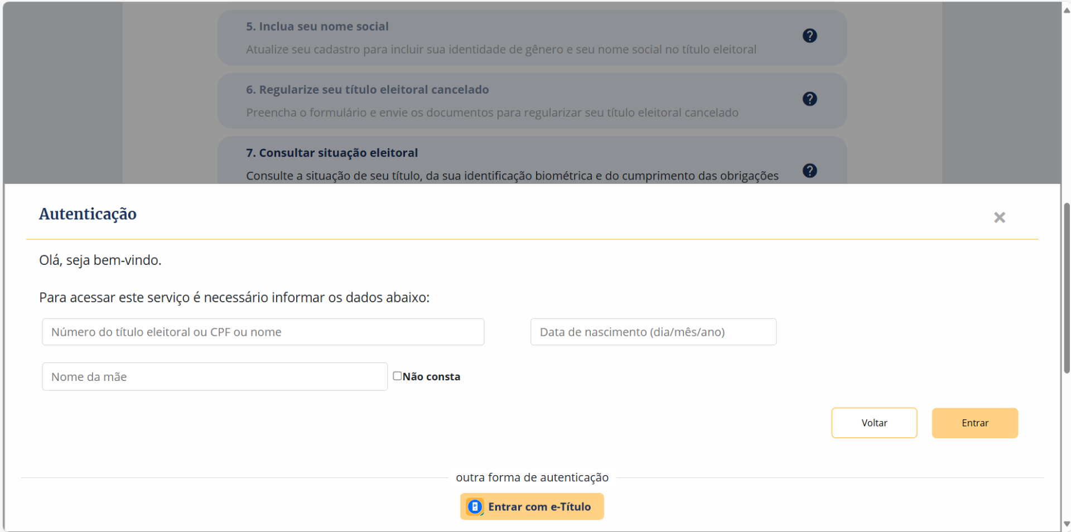Screen dimensions: 1071x532
Task: Click 'Entrar com e-Título' button
Action: 532,506
